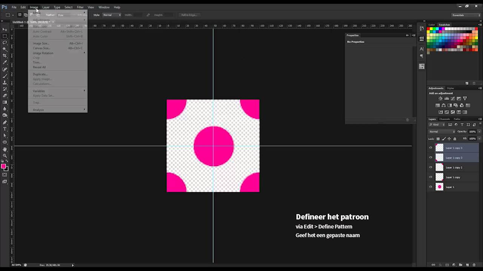This screenshot has width=483, height=271.
Task: Open the layer blend mode Normal dropdown
Action: (442, 132)
